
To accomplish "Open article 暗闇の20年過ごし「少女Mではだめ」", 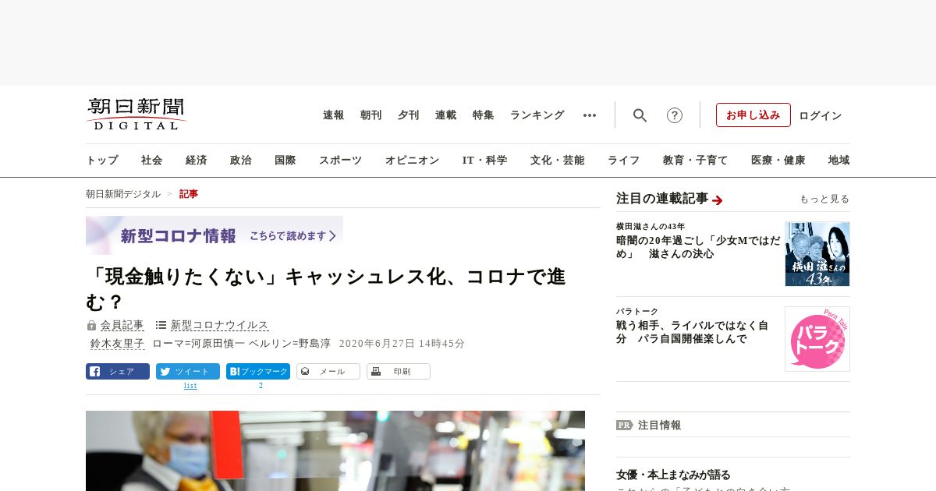I will pos(698,247).
